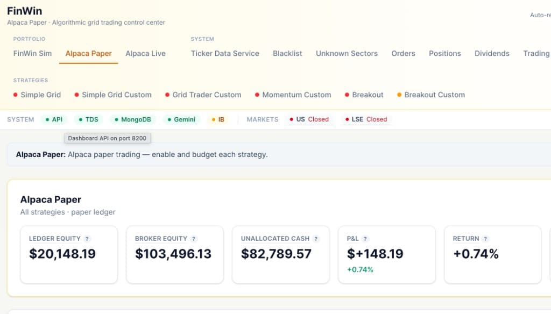Open the Momentum Custom strategy
The image size is (551, 314).
click(x=293, y=95)
